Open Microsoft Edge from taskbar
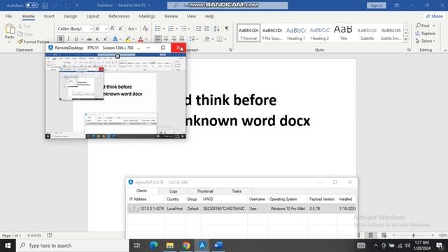The height and width of the screenshot is (252, 448). pos(154,246)
